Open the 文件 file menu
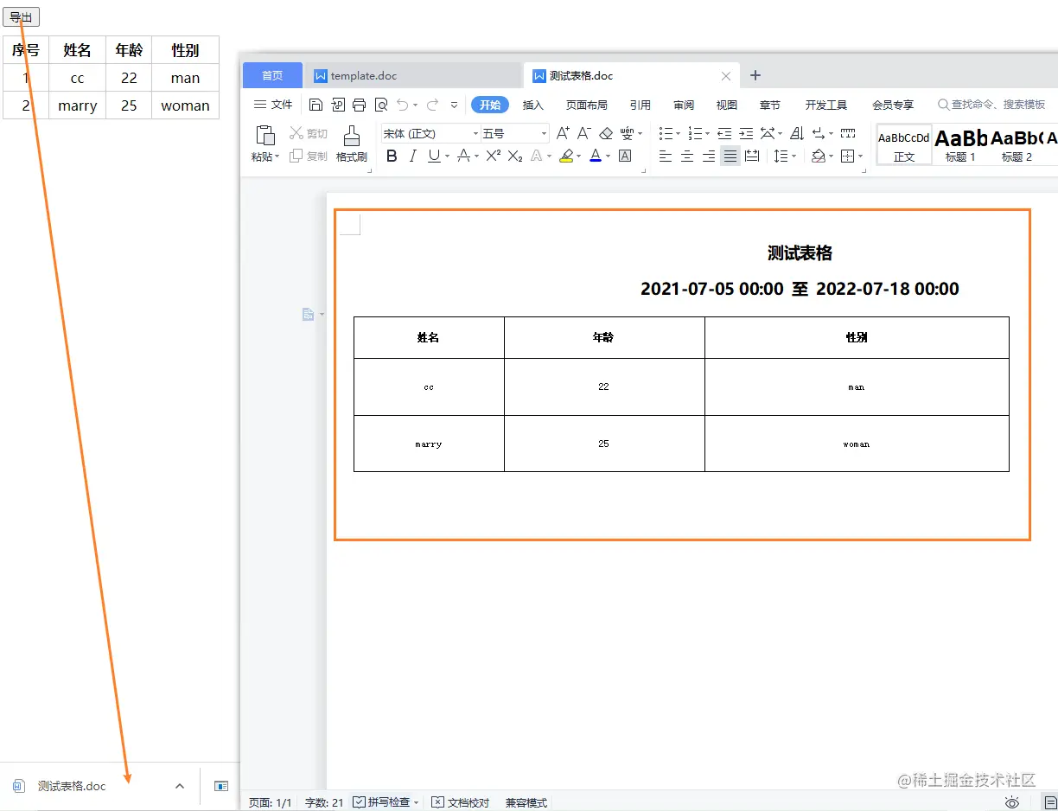 pos(273,105)
